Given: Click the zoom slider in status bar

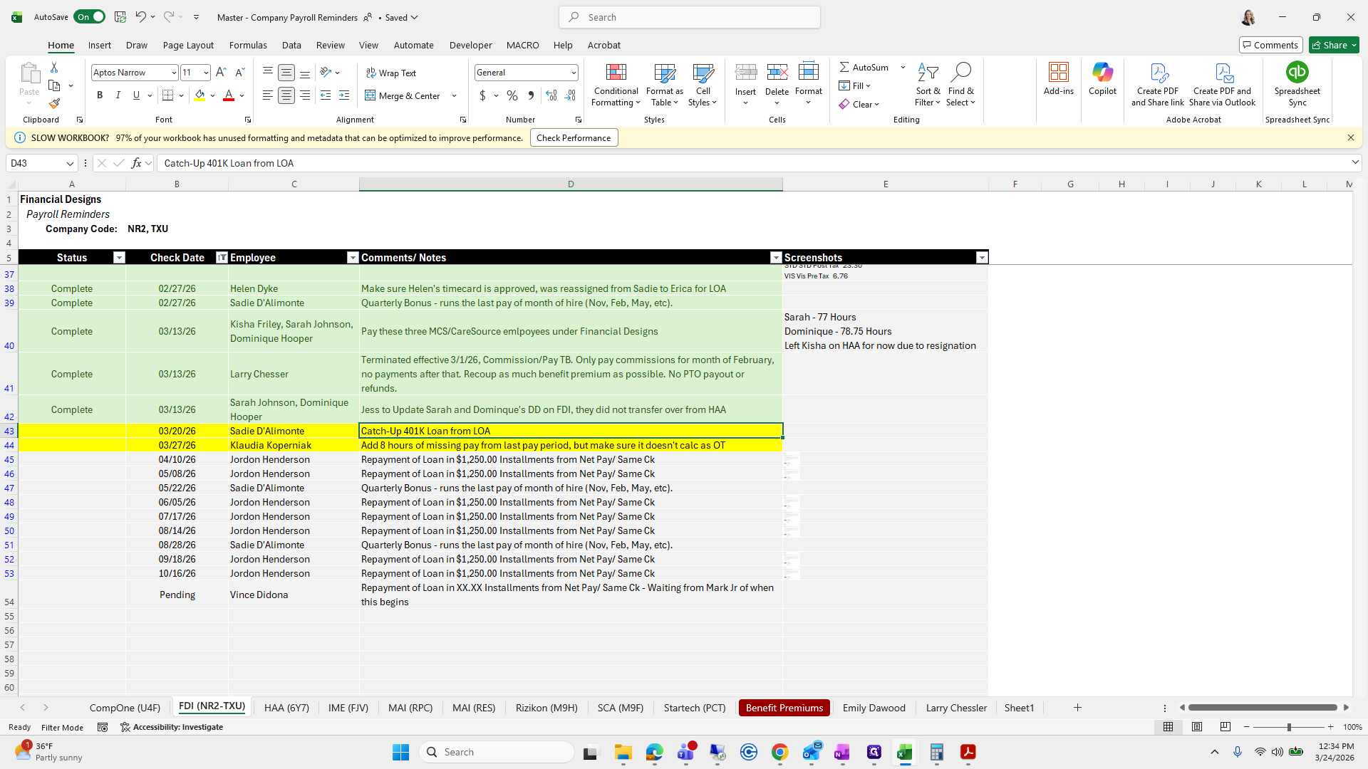Looking at the screenshot, I should 1288,727.
